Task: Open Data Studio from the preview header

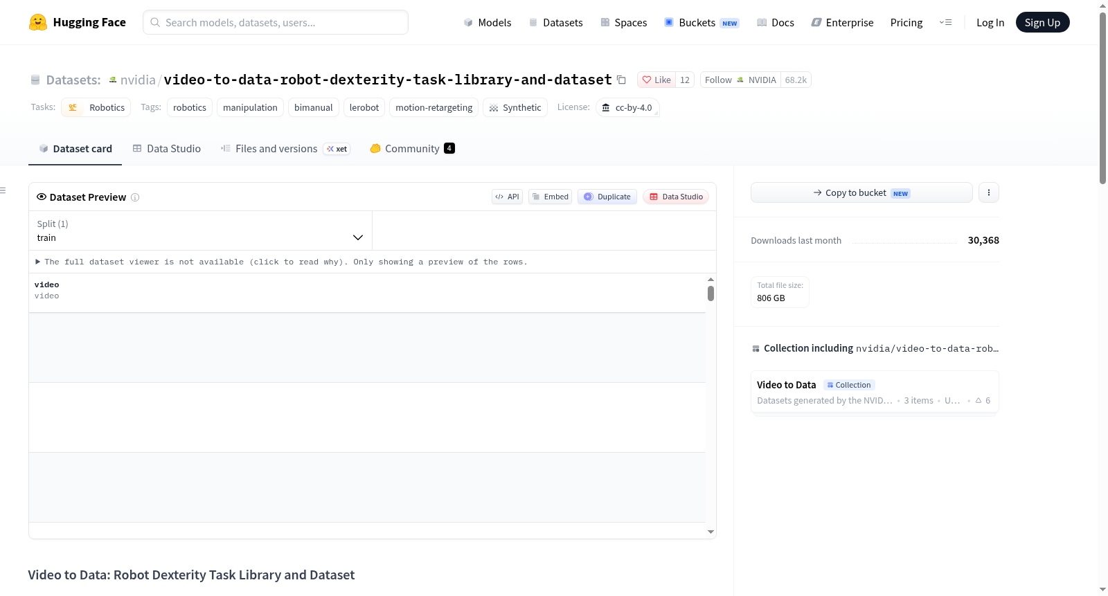Action: pos(676,197)
